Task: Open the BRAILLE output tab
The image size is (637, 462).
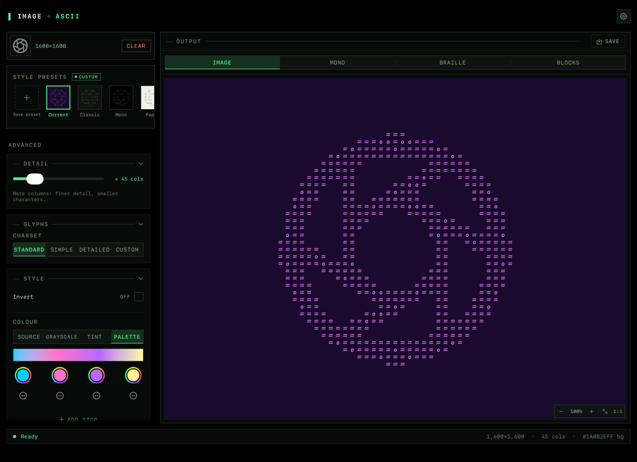Action: (x=453, y=62)
